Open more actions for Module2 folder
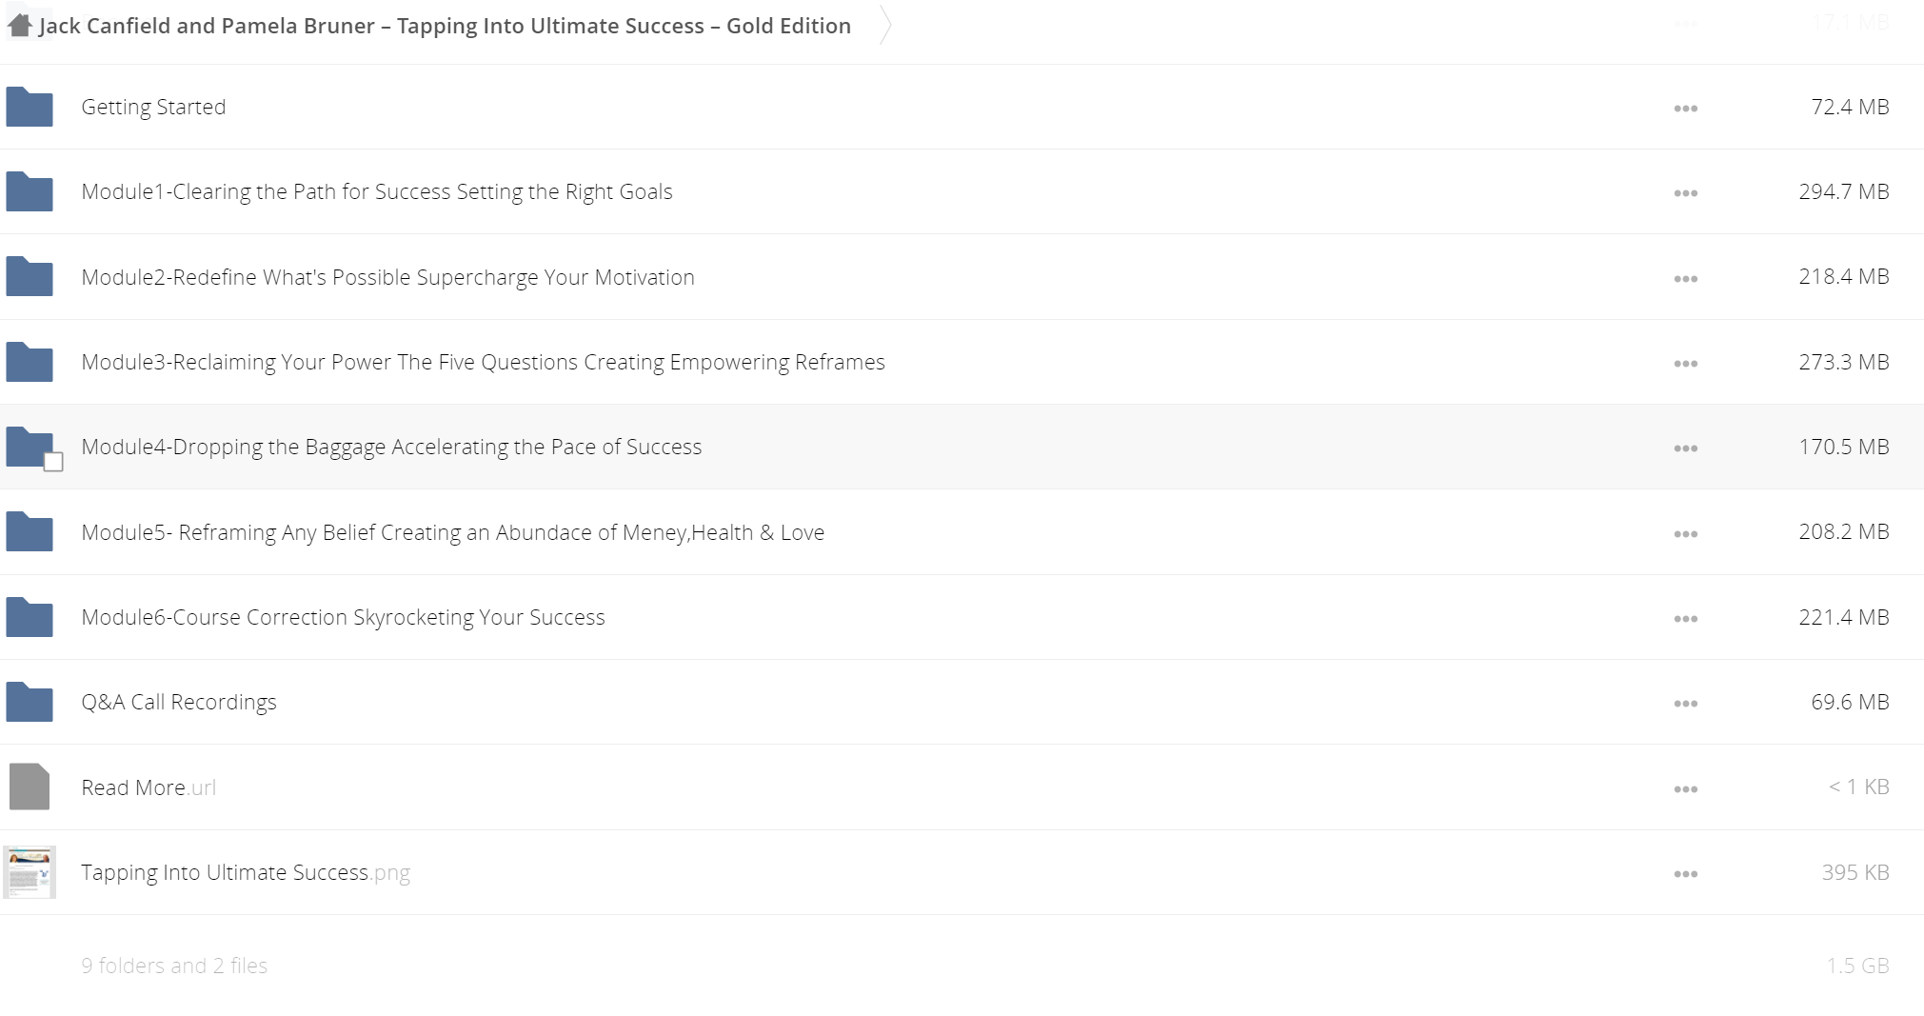 point(1685,279)
